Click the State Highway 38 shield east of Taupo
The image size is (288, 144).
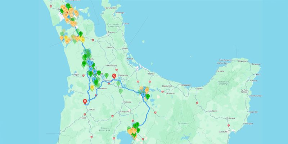155,113
